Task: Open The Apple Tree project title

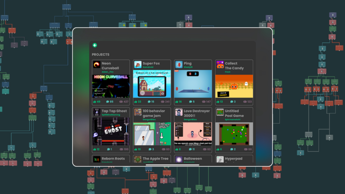Action: [x=155, y=159]
